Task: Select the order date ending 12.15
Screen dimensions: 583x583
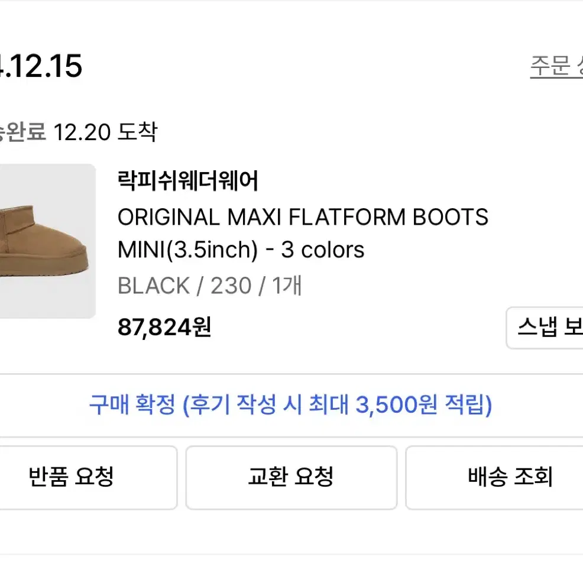Action: (x=41, y=66)
